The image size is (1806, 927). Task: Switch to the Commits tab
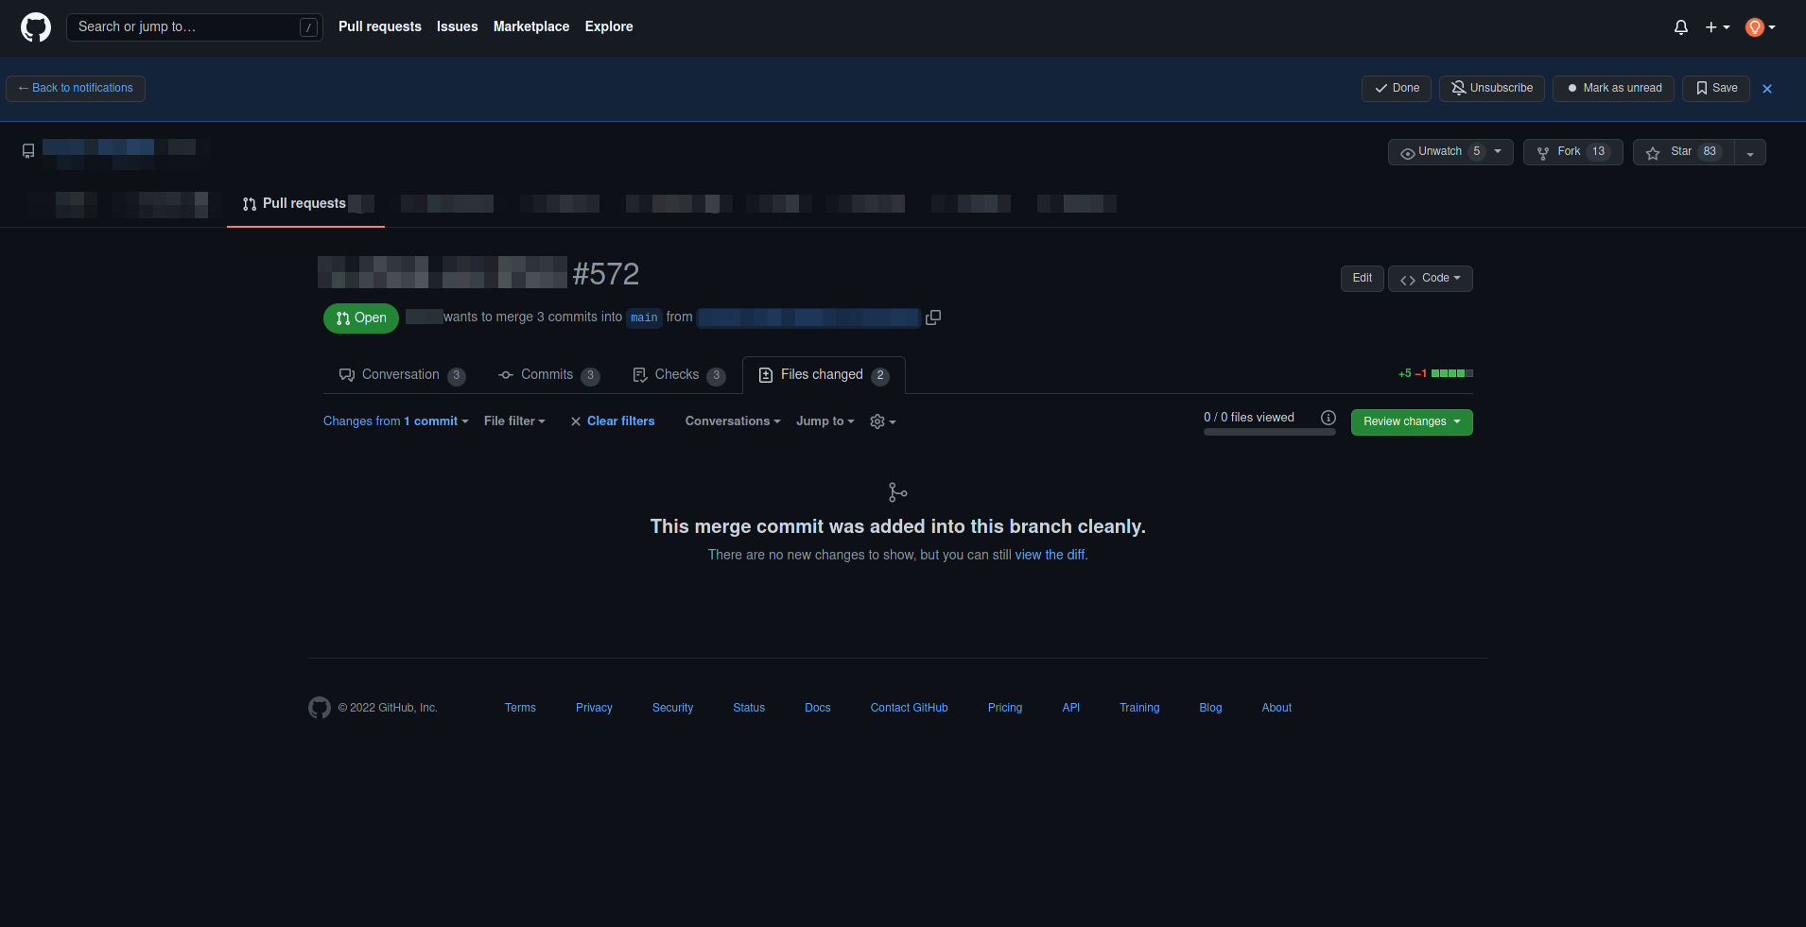tap(547, 374)
